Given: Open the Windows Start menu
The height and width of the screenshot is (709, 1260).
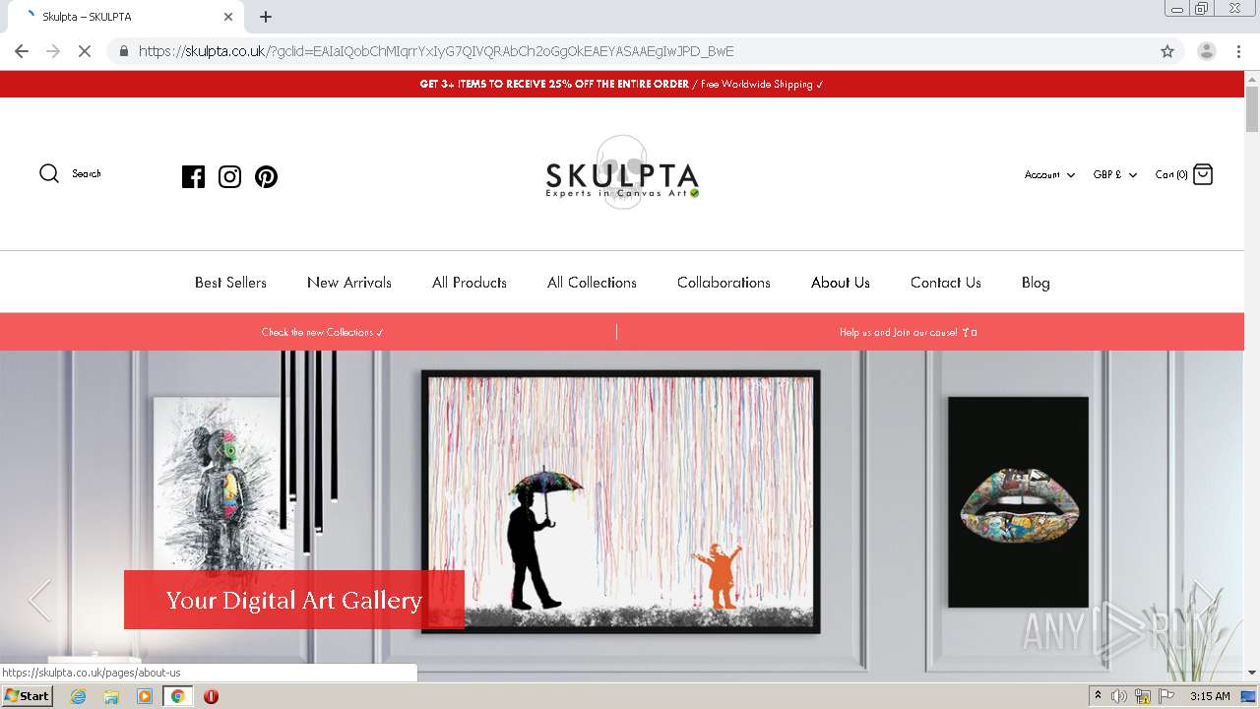Looking at the screenshot, I should coord(27,696).
